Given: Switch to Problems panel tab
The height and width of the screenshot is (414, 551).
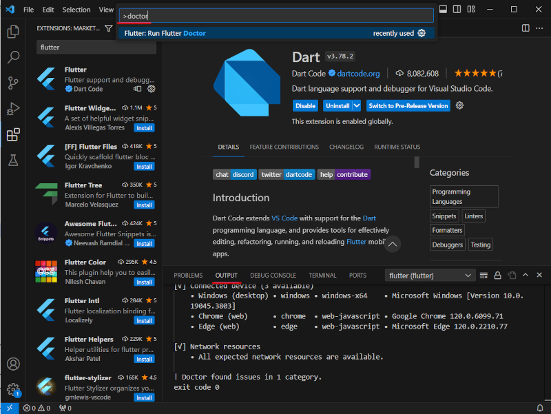Looking at the screenshot, I should [188, 276].
